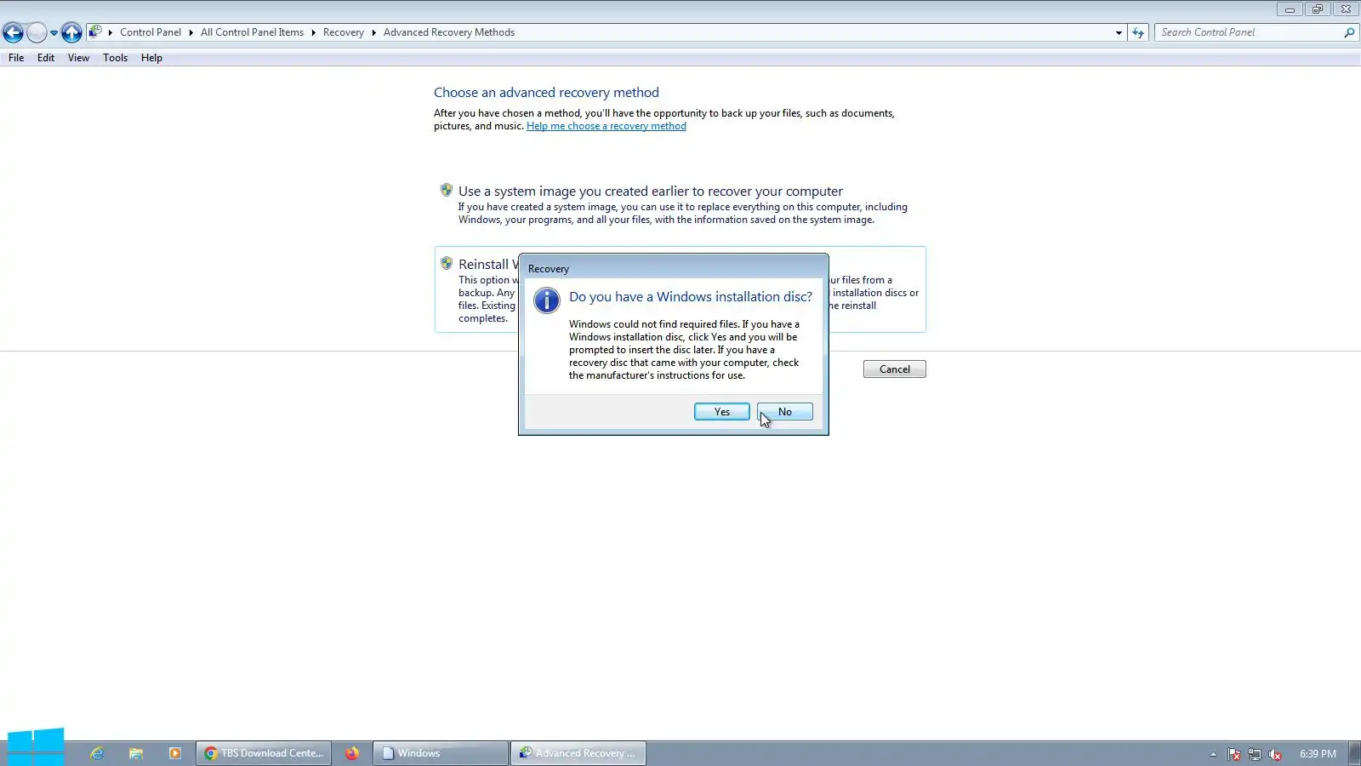Launch Internet Explorer from taskbar

pos(97,753)
